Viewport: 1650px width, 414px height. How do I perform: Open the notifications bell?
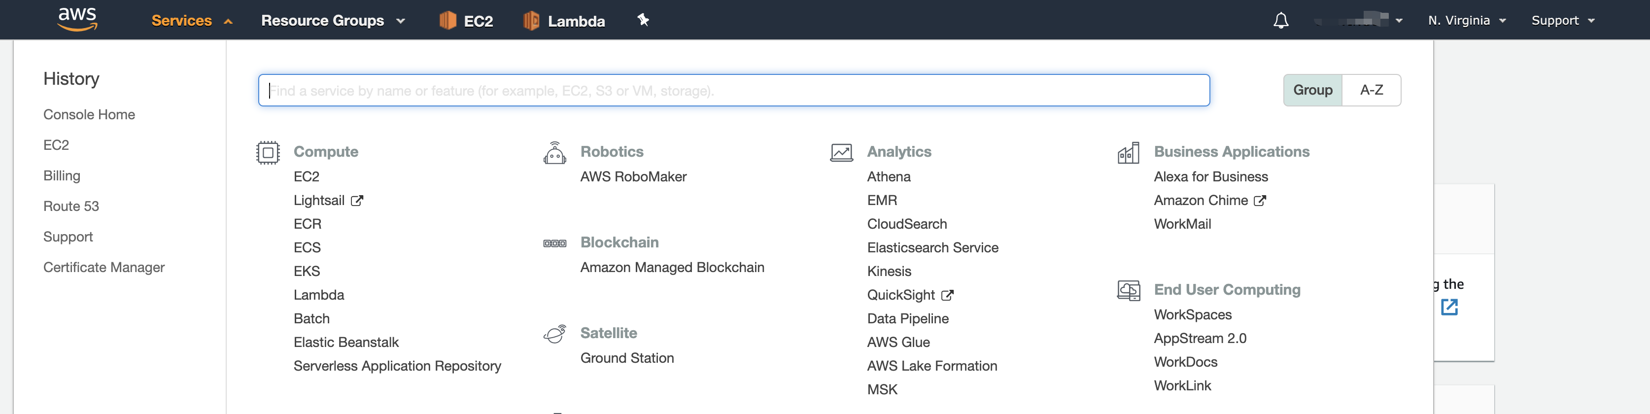click(x=1280, y=21)
